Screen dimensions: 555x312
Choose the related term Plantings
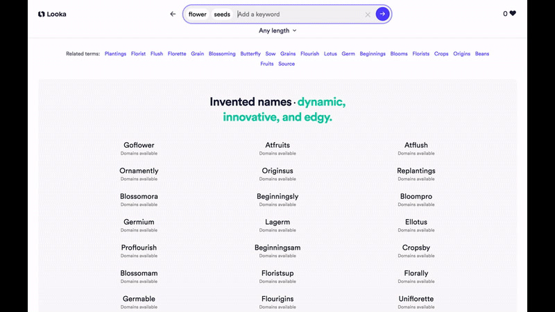[115, 54]
